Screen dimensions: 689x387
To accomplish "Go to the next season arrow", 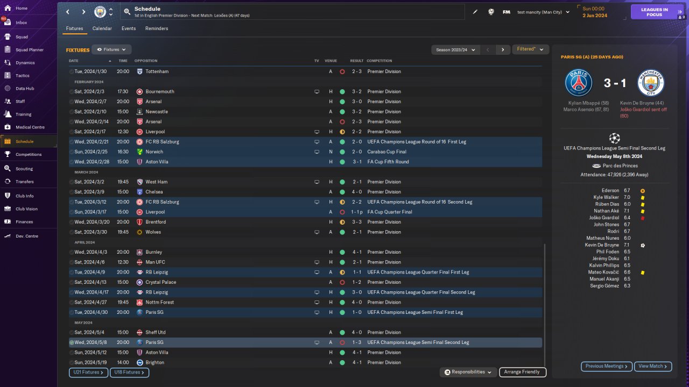I will pos(503,49).
